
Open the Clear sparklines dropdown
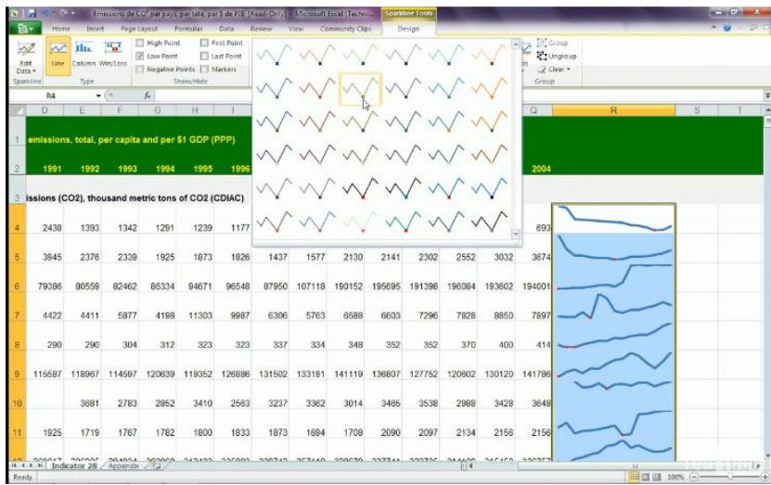554,70
